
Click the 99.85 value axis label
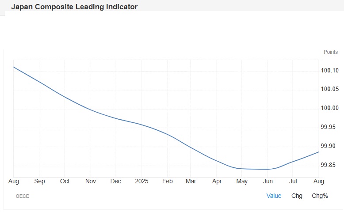(330, 165)
